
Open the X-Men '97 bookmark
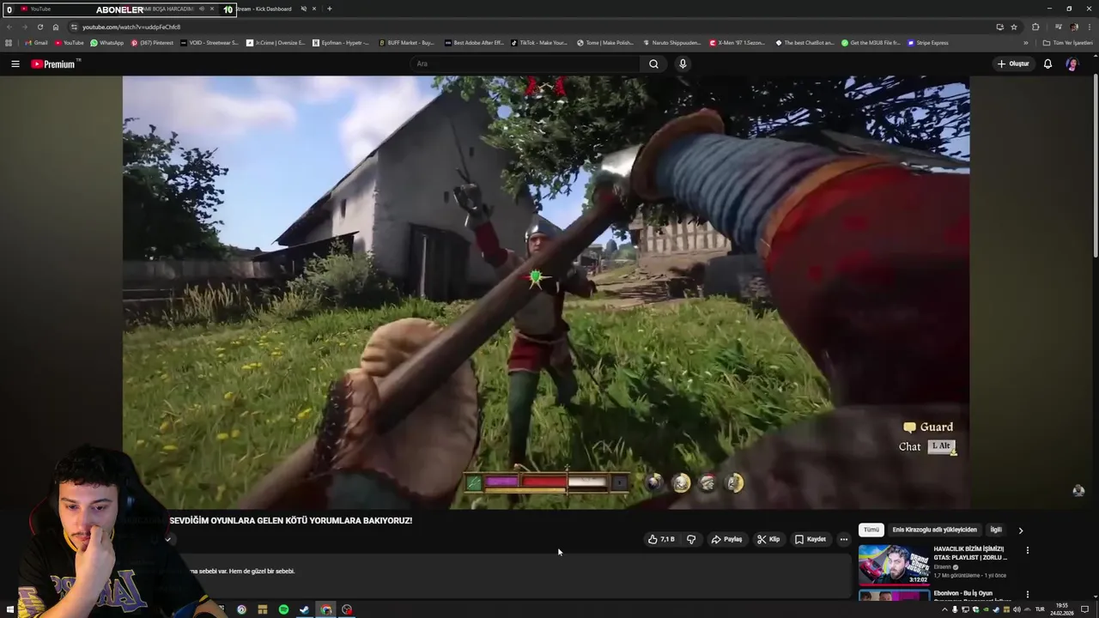pos(738,43)
